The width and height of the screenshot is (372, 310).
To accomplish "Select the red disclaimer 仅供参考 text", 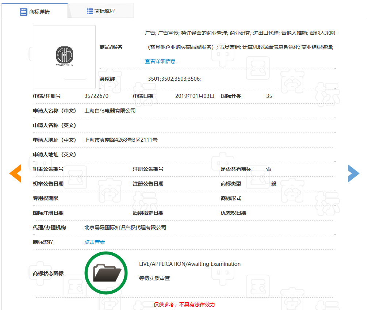I will coord(184,305).
